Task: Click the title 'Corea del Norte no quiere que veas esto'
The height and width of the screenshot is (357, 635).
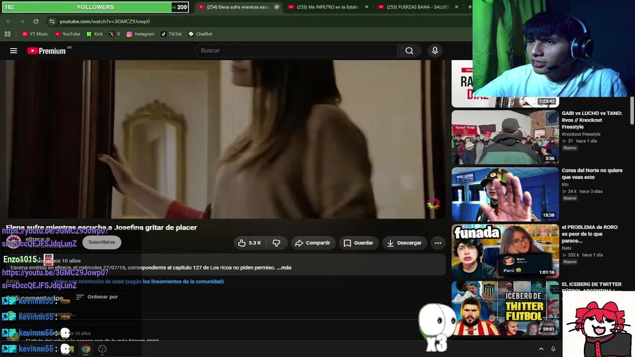Action: pyautogui.click(x=592, y=174)
